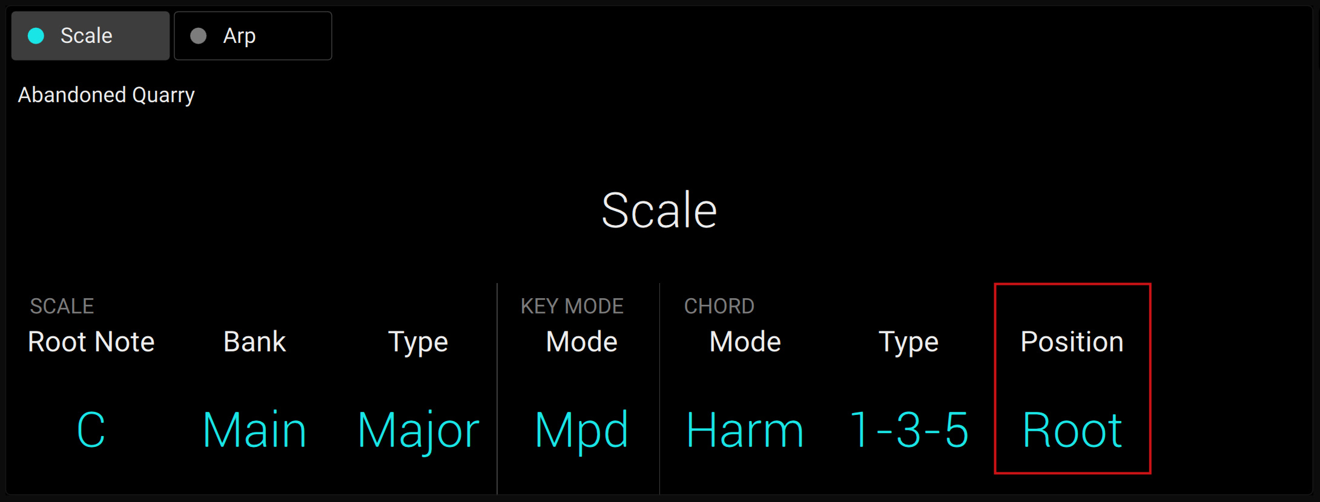Image resolution: width=1320 pixels, height=502 pixels.
Task: Activate the Harm chord mode toggle
Action: tap(745, 429)
